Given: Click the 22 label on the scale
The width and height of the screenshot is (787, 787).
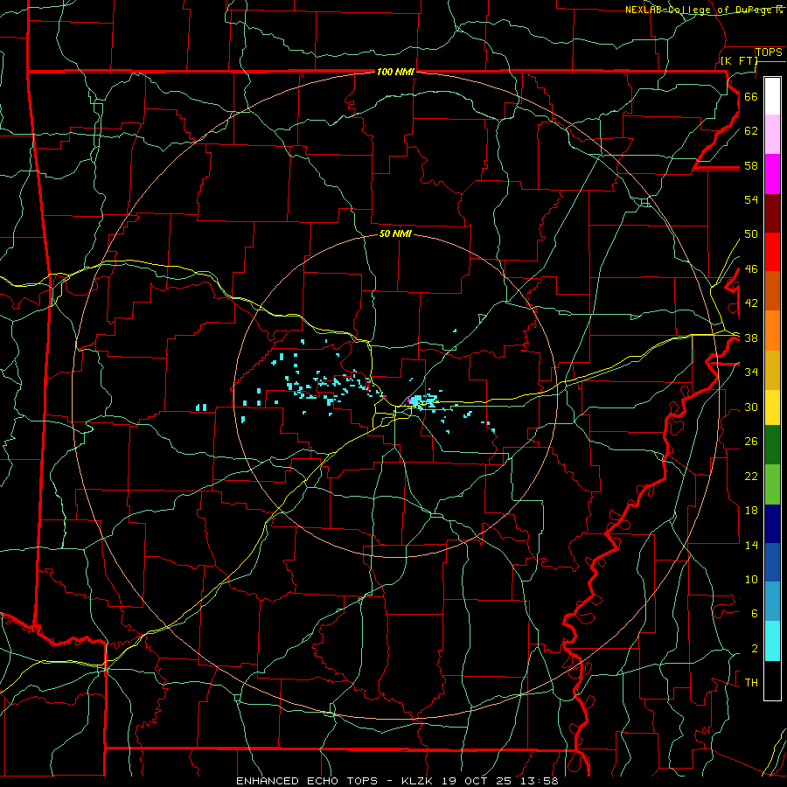Looking at the screenshot, I should click(x=751, y=477).
